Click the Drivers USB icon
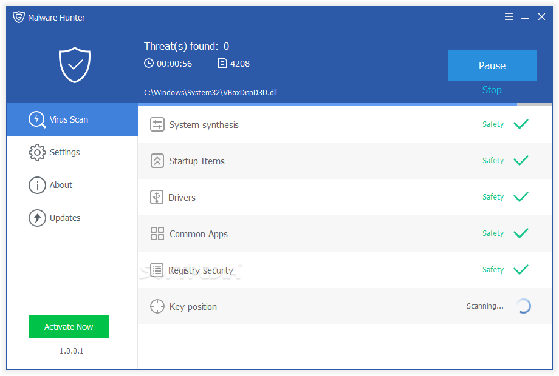This screenshot has height=376, width=559. coord(157,197)
